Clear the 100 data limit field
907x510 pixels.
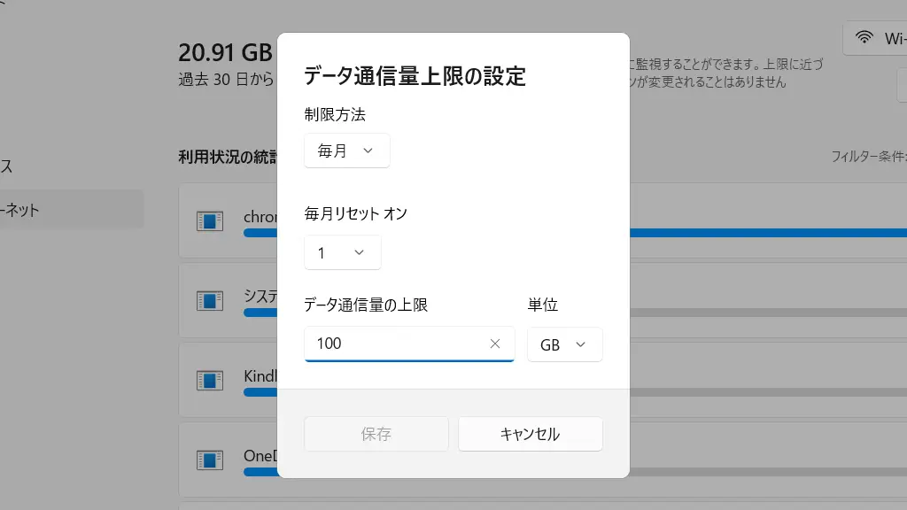click(494, 344)
